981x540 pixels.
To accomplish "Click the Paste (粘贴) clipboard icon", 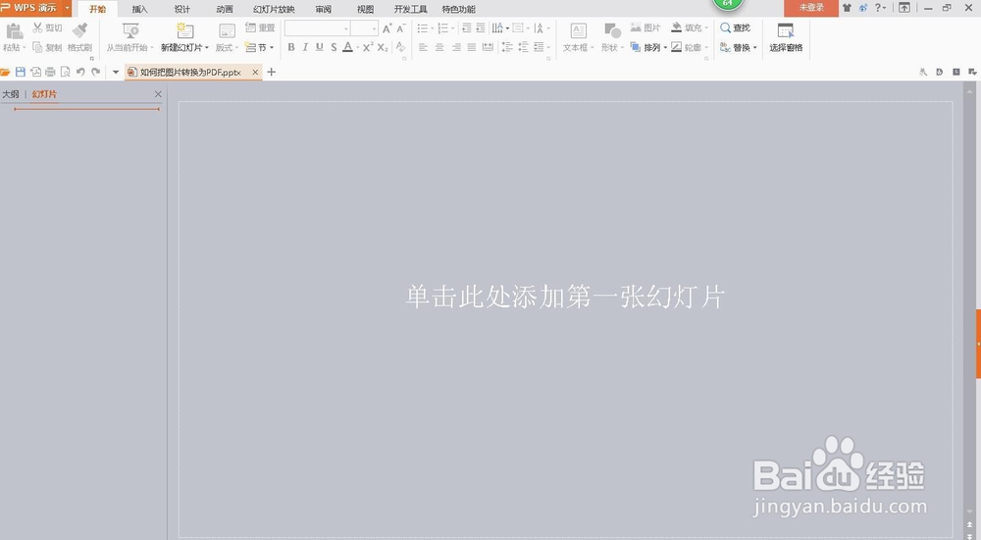I will 13,30.
